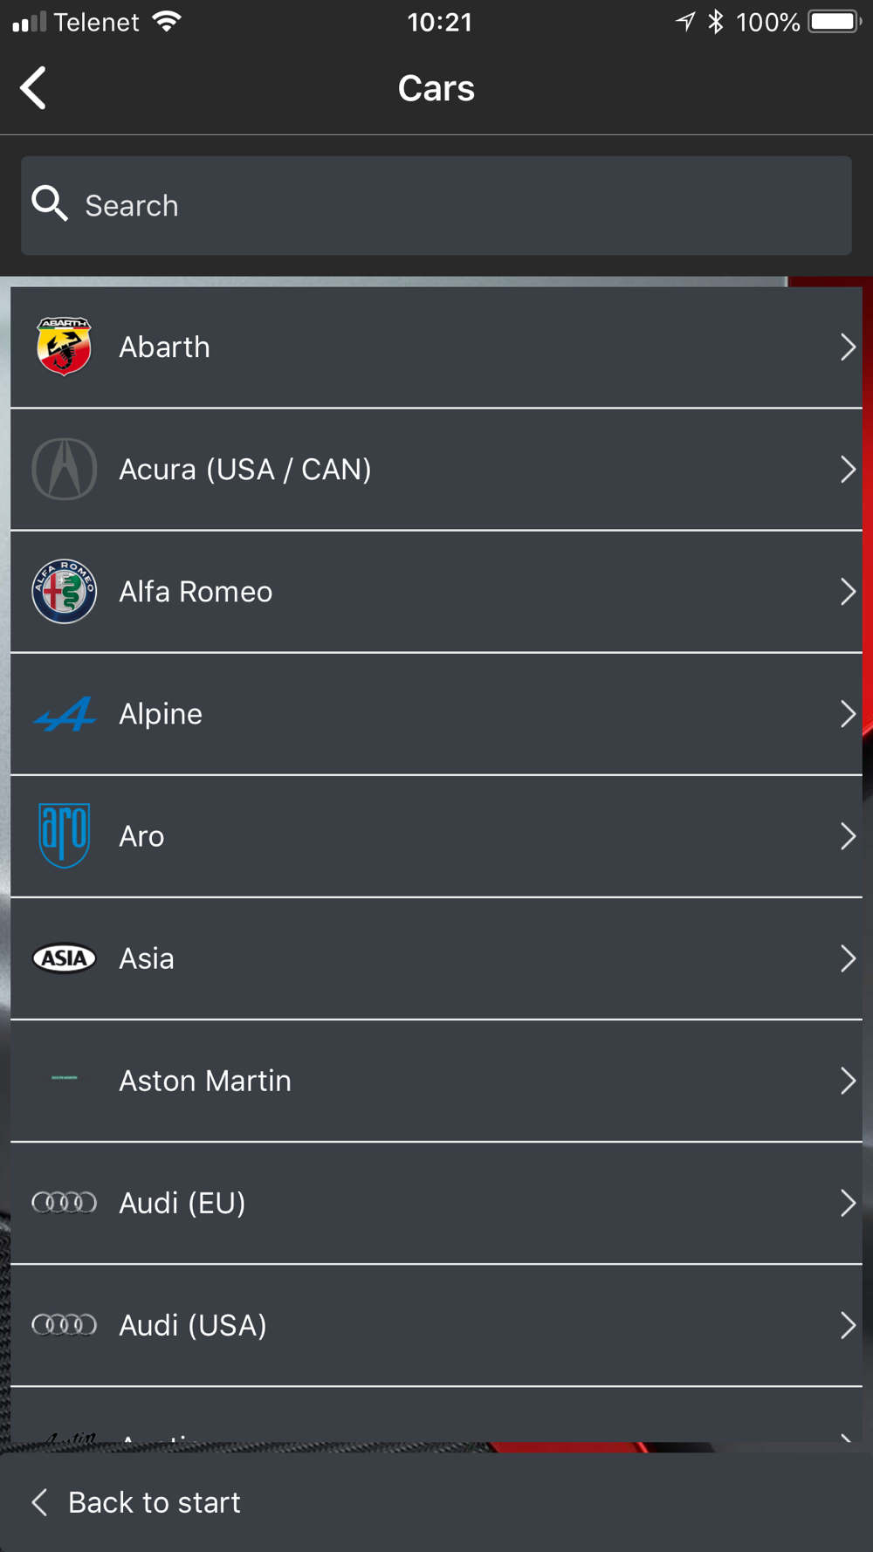
Task: Open the Acura (USA / CAN) entry
Action: pyautogui.click(x=245, y=470)
